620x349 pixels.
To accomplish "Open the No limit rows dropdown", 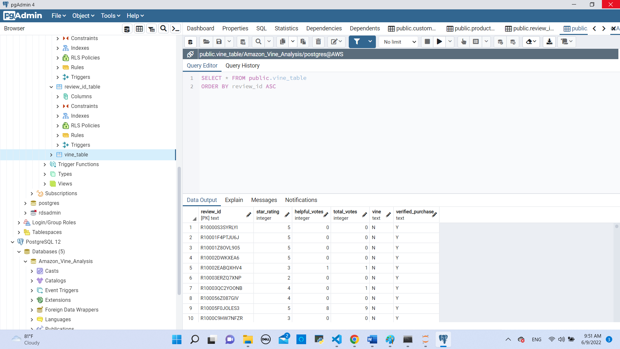I will click(x=399, y=42).
